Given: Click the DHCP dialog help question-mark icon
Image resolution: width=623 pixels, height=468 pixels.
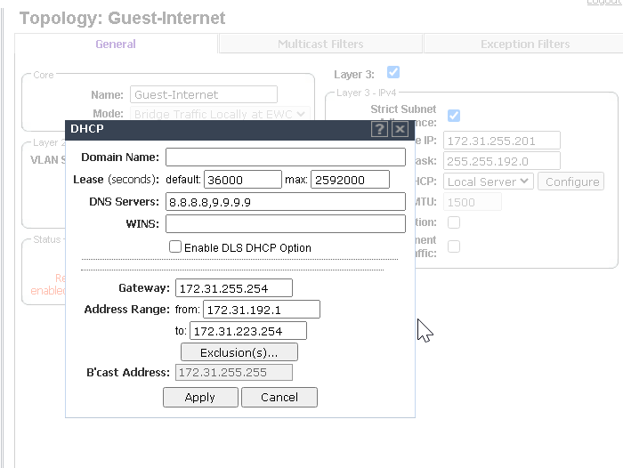Looking at the screenshot, I should click(380, 129).
